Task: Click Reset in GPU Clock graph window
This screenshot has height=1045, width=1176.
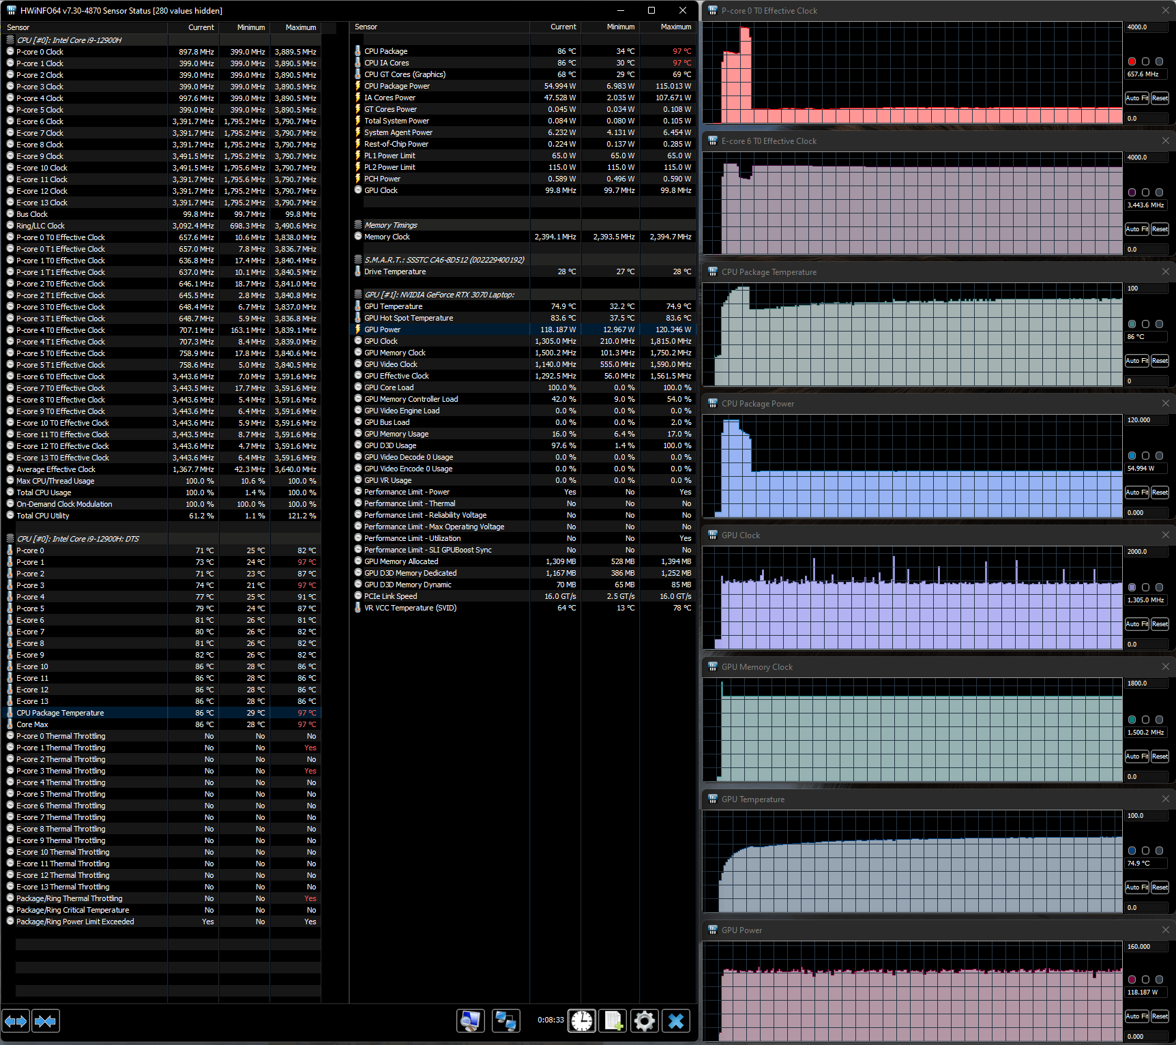Action: [x=1160, y=624]
